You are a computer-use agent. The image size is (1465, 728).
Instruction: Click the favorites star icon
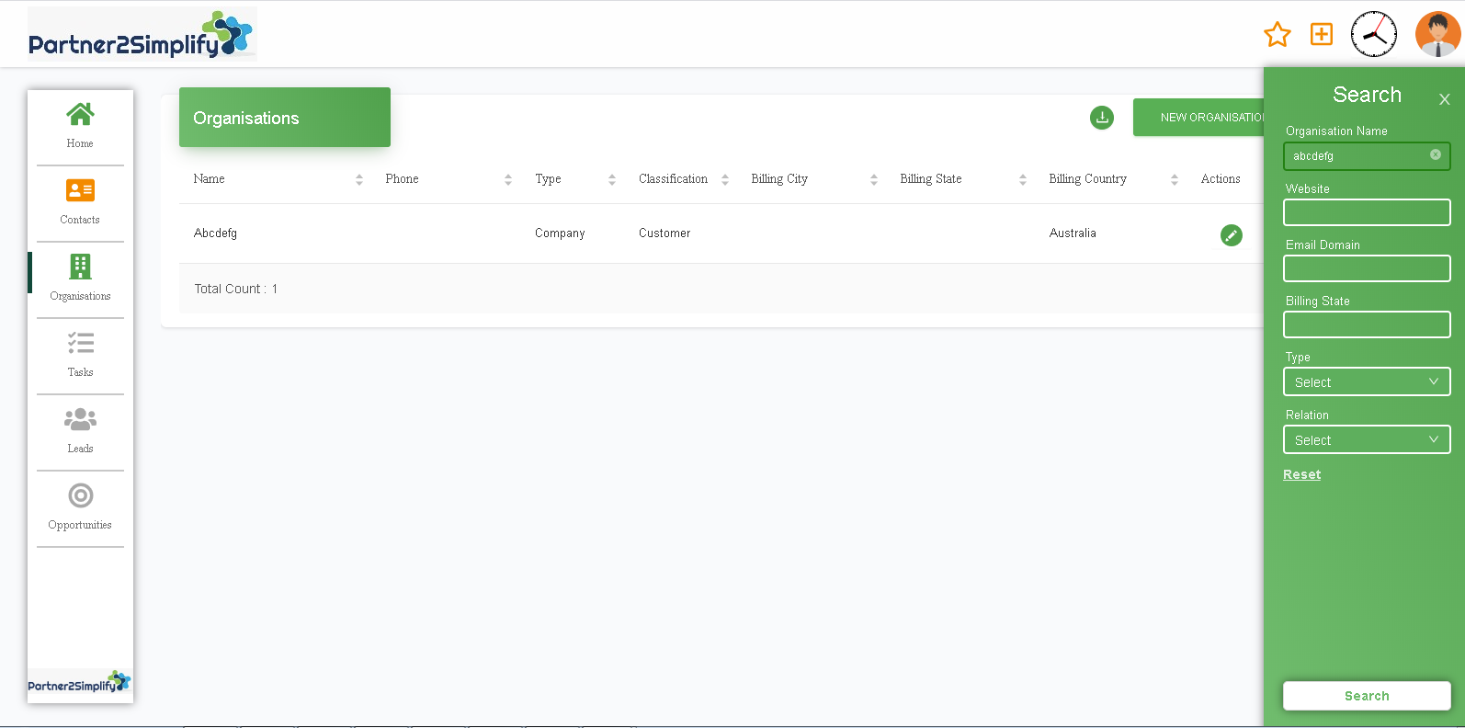(1277, 35)
